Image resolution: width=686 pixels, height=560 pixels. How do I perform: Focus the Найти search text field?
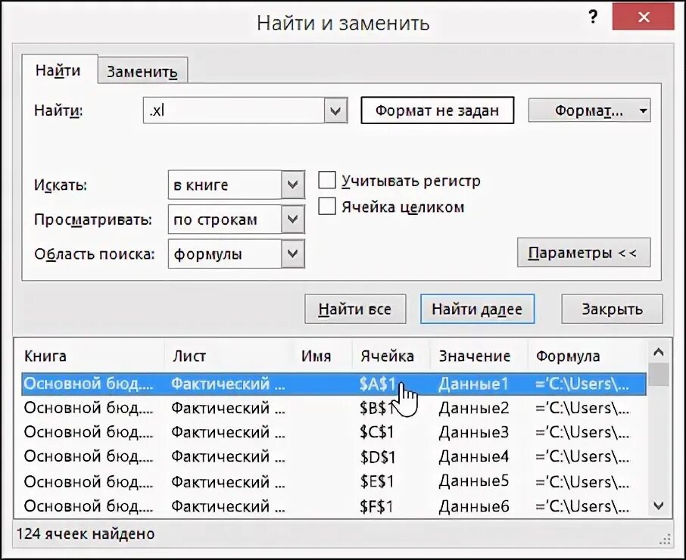click(x=234, y=110)
